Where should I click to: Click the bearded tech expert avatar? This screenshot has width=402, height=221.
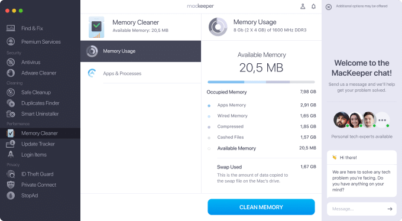click(341, 120)
